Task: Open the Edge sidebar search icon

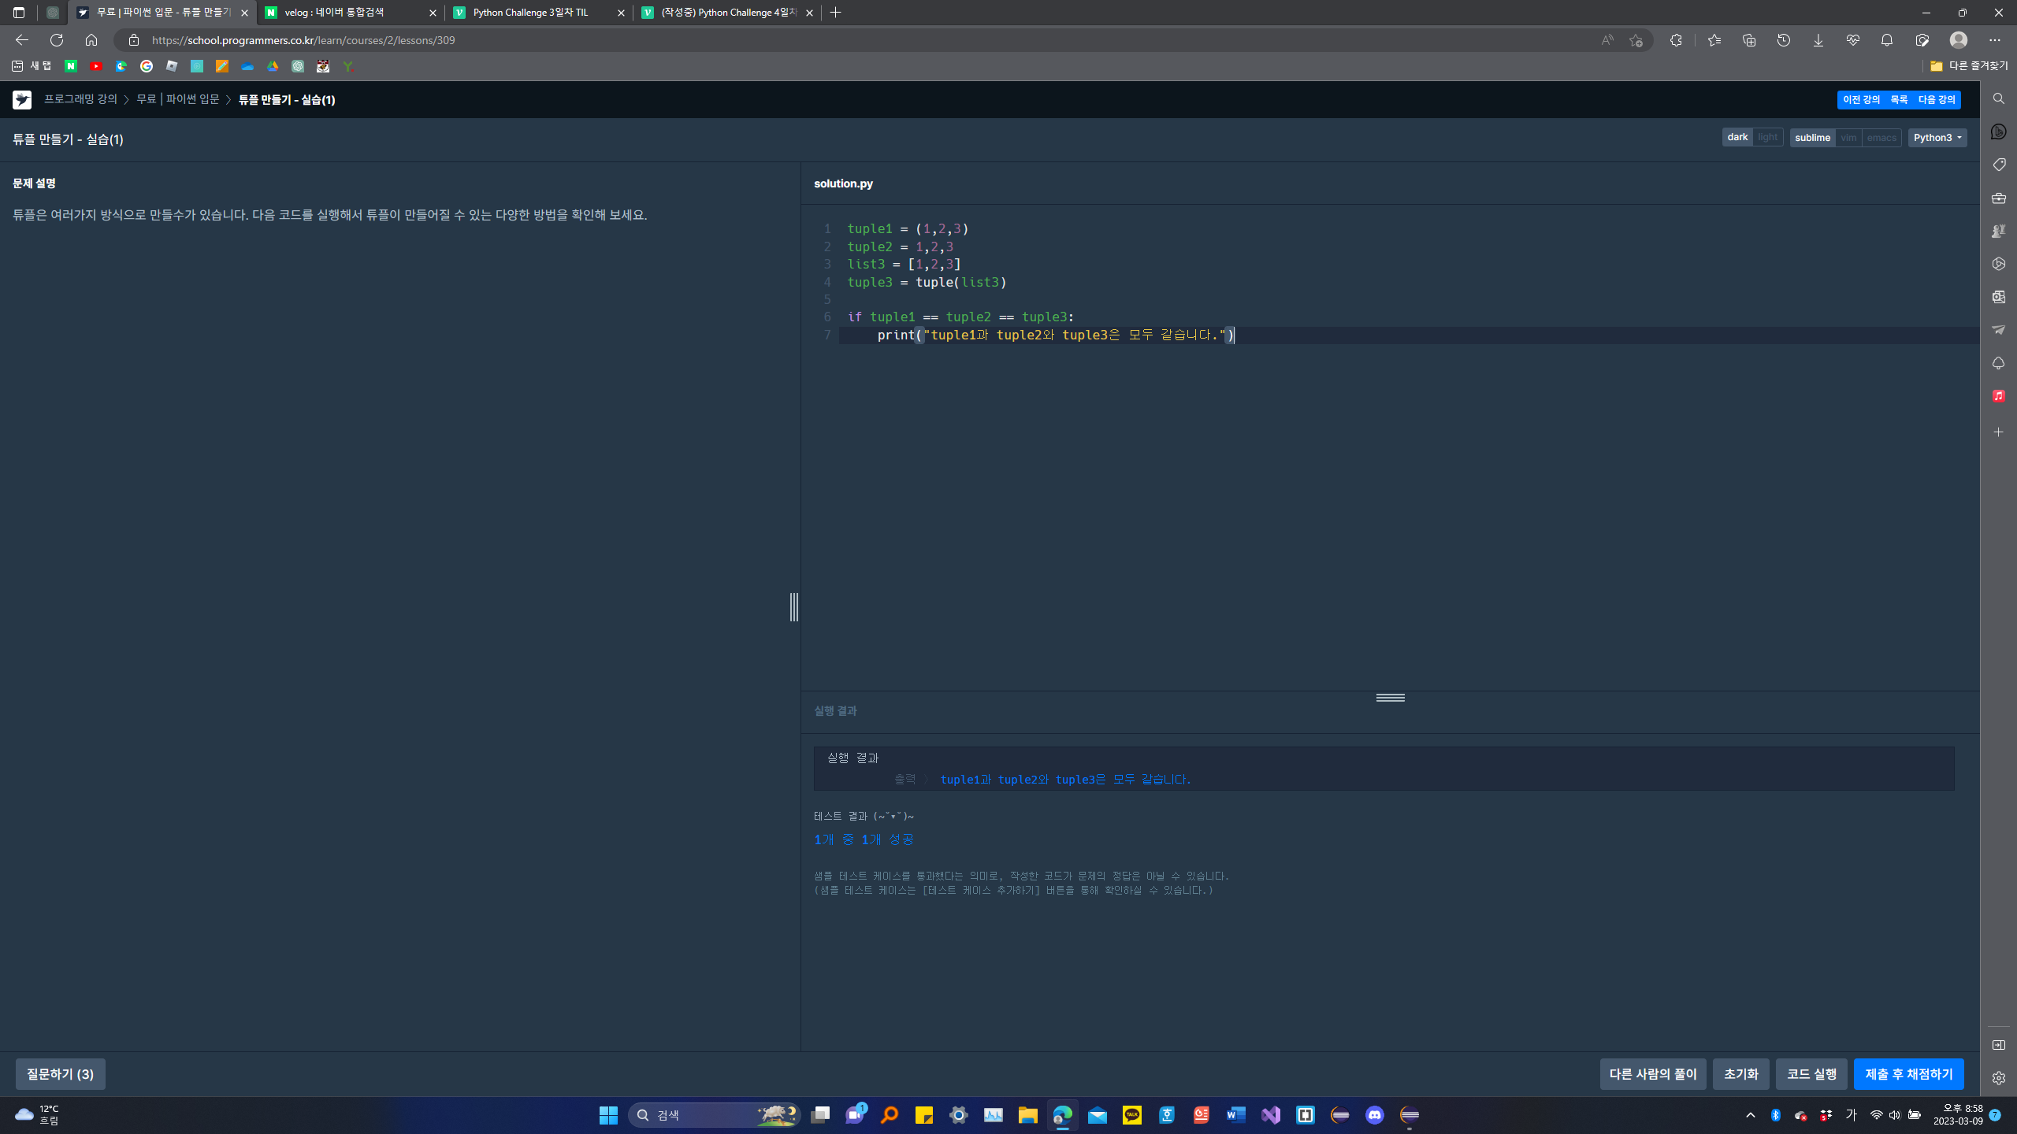Action: coord(1999,99)
